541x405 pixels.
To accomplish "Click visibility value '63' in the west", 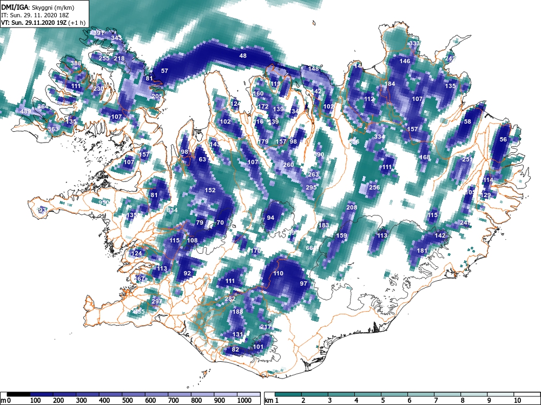I will [x=202, y=159].
